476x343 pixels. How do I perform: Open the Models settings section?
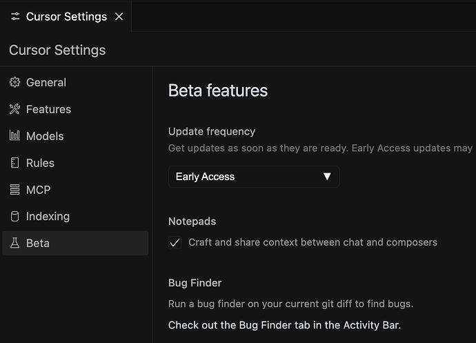75,136
